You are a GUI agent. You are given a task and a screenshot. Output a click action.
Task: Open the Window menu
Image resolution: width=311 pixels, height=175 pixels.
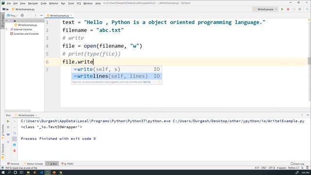point(88,3)
